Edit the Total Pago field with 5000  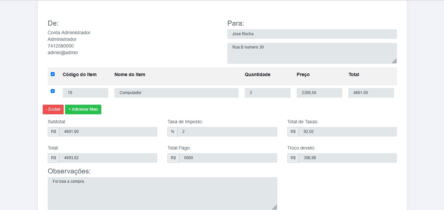(x=228, y=158)
